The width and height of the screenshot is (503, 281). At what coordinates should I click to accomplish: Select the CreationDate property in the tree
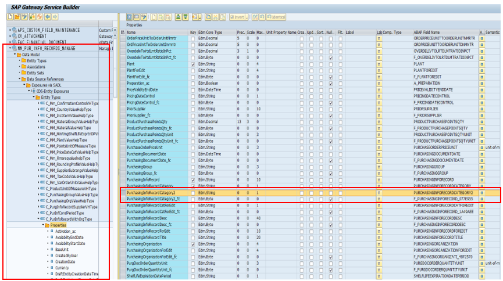[65, 261]
